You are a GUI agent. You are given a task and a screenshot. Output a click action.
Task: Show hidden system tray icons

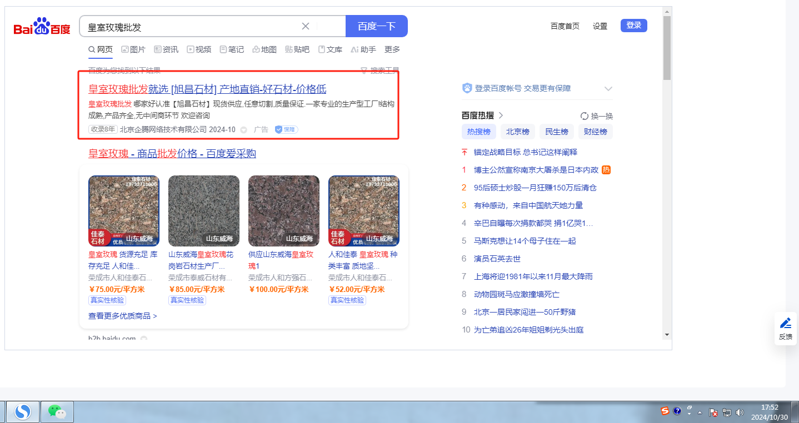point(700,412)
